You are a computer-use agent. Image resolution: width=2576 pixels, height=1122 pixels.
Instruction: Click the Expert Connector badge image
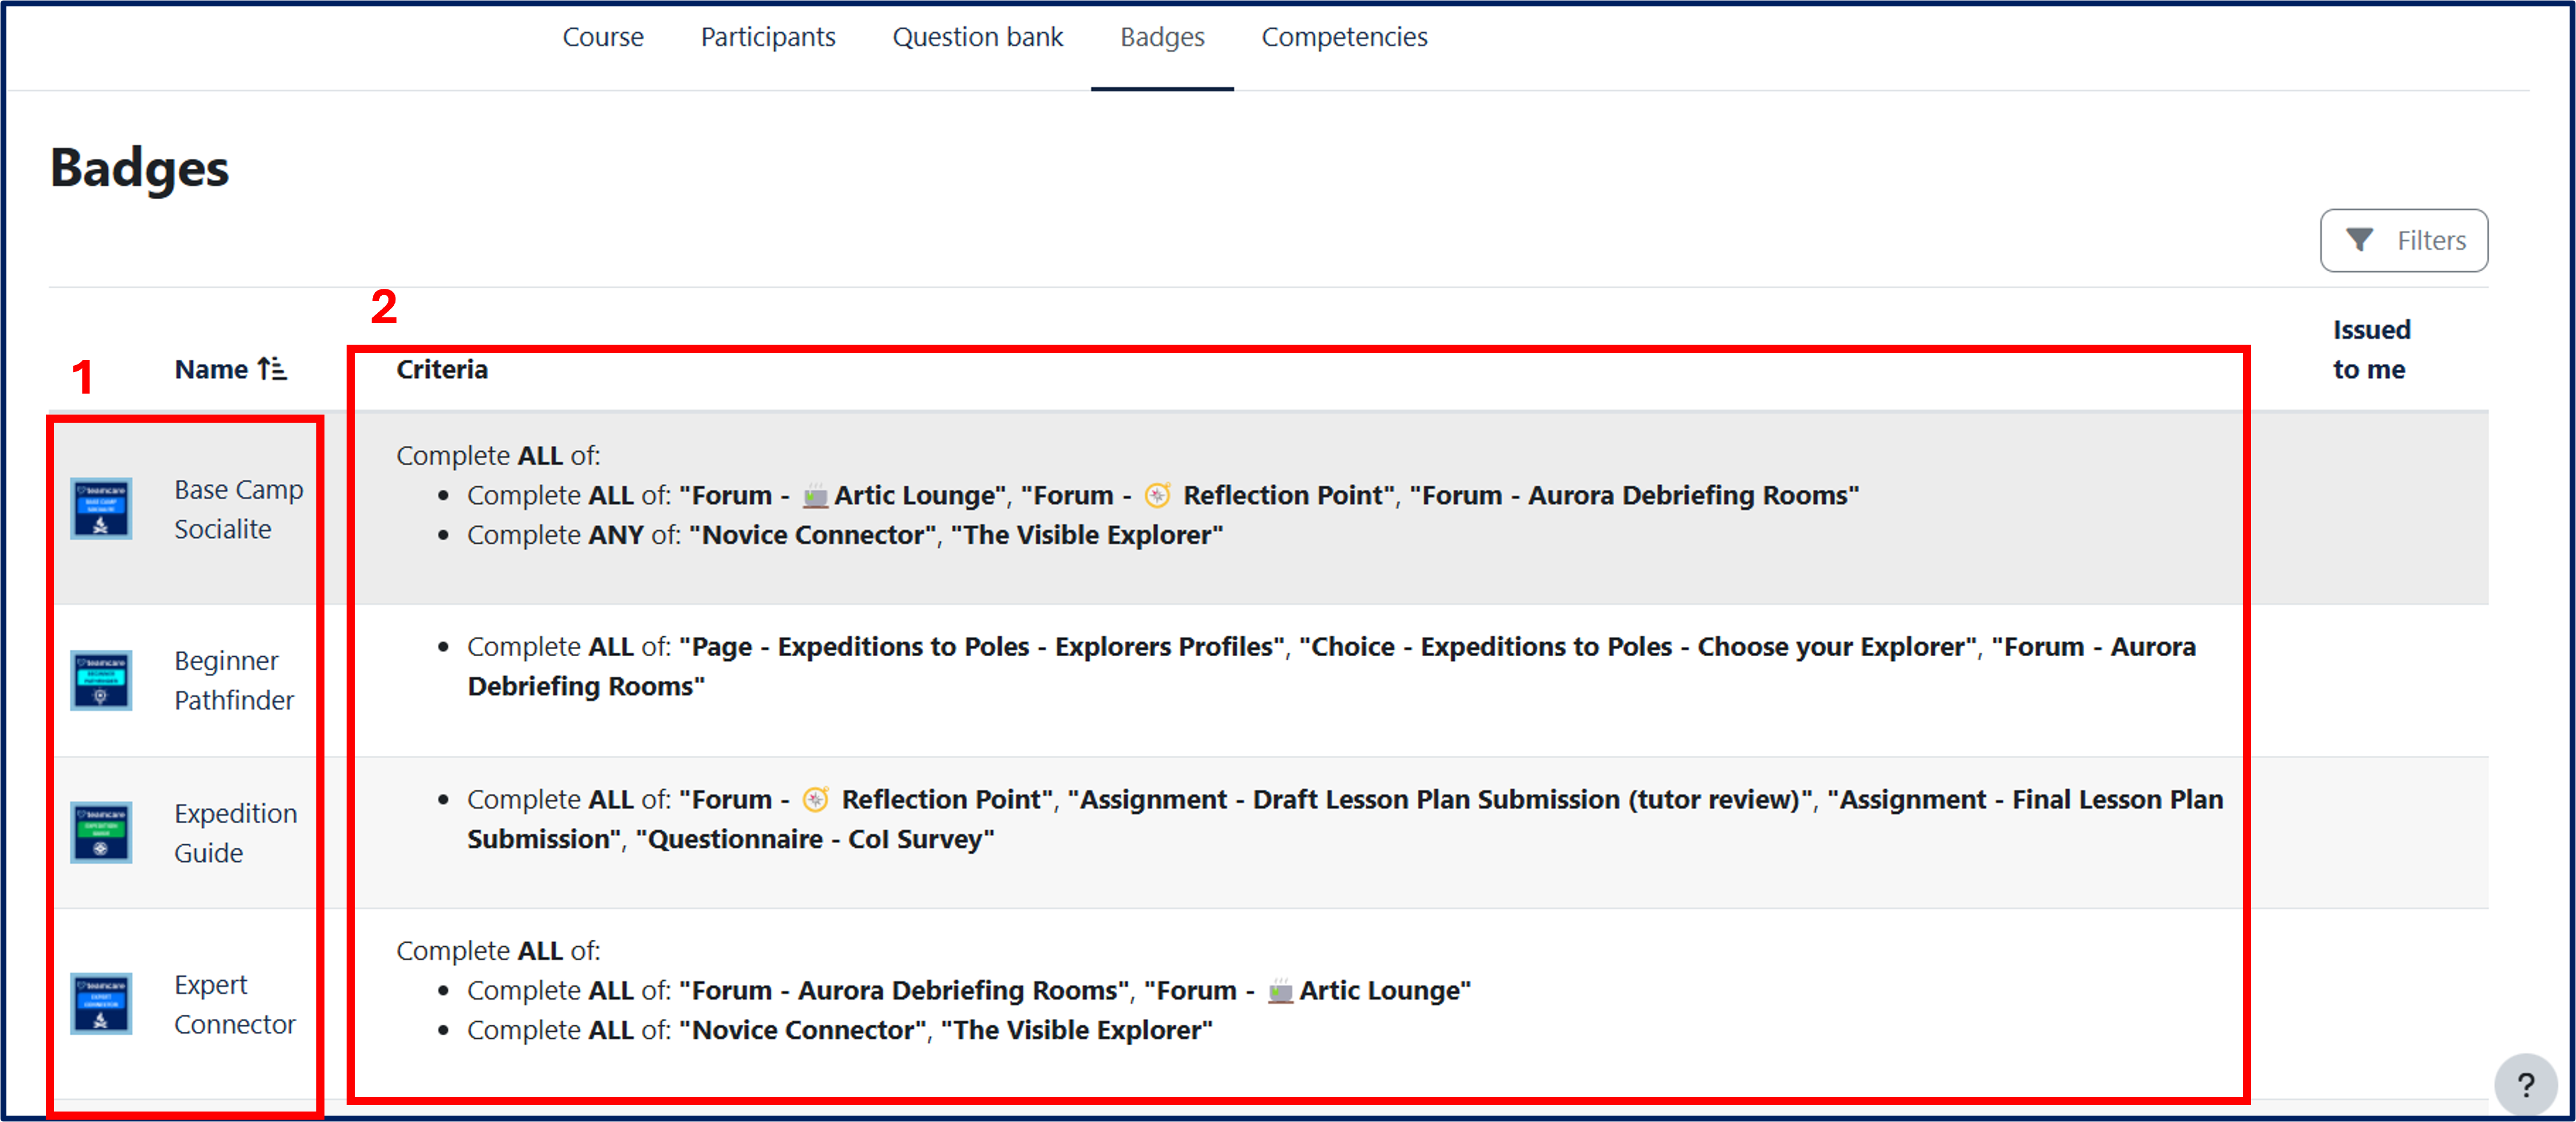tap(101, 1003)
